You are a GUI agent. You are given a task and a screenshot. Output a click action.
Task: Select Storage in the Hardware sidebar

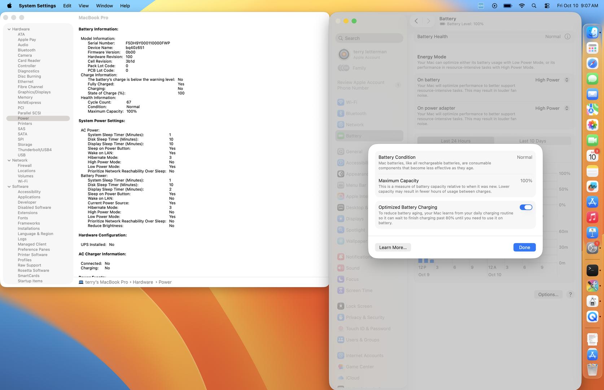point(25,144)
